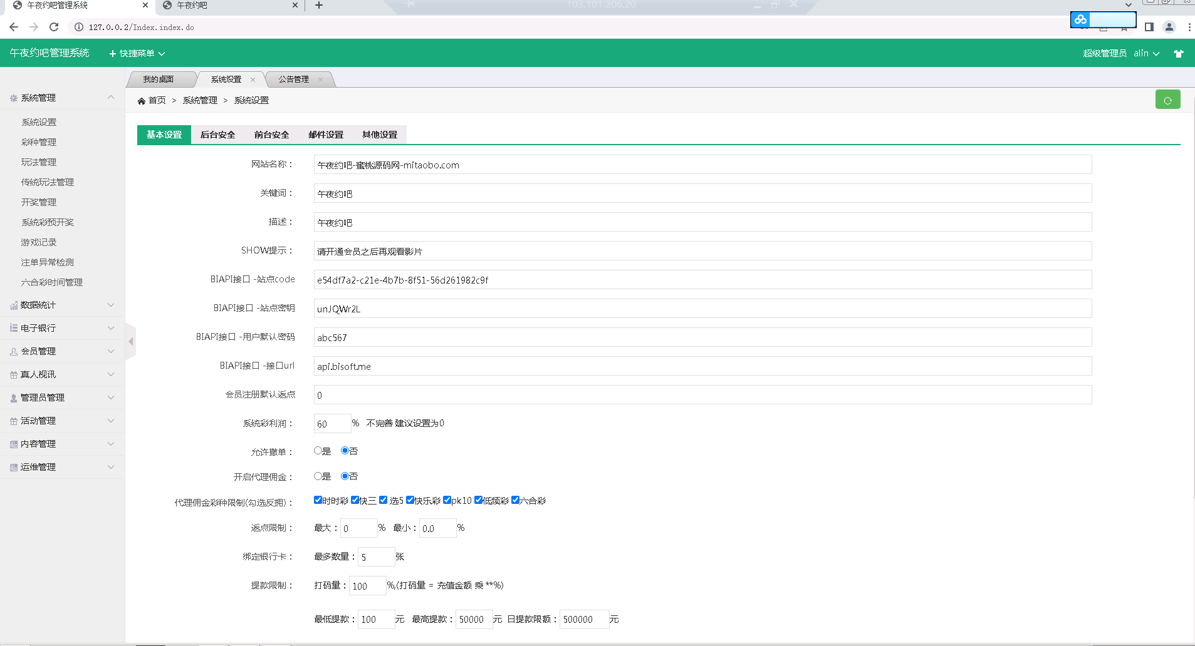Uncheck the 时时彩 checkbox
The image size is (1195, 646).
(318, 500)
